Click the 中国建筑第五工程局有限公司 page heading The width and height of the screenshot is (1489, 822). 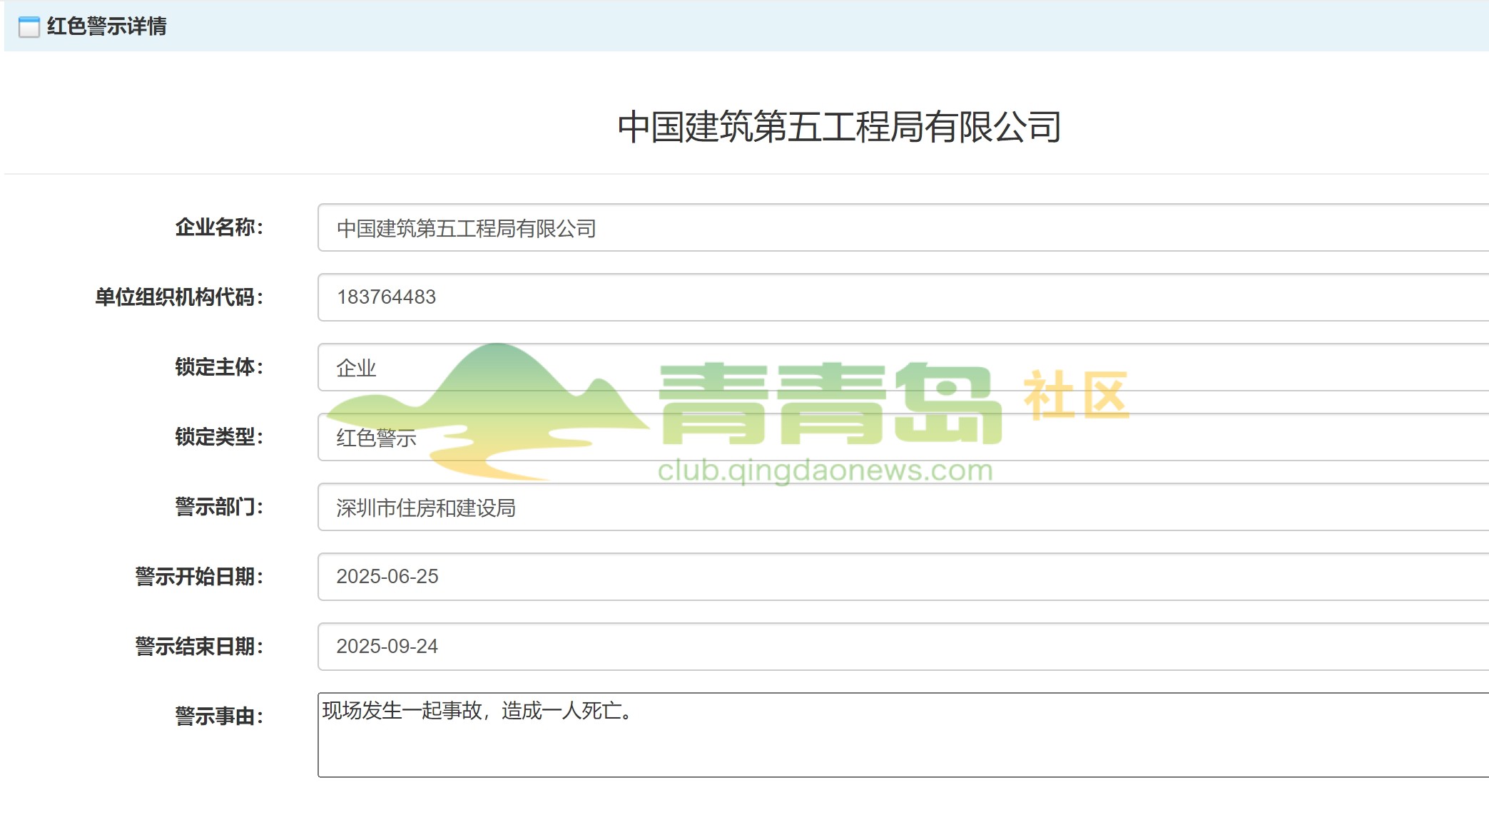pyautogui.click(x=839, y=127)
